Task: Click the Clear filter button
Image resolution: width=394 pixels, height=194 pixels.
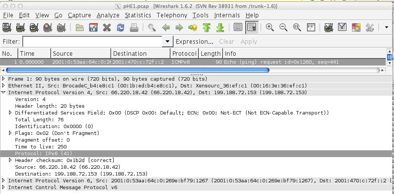Action: click(x=227, y=41)
